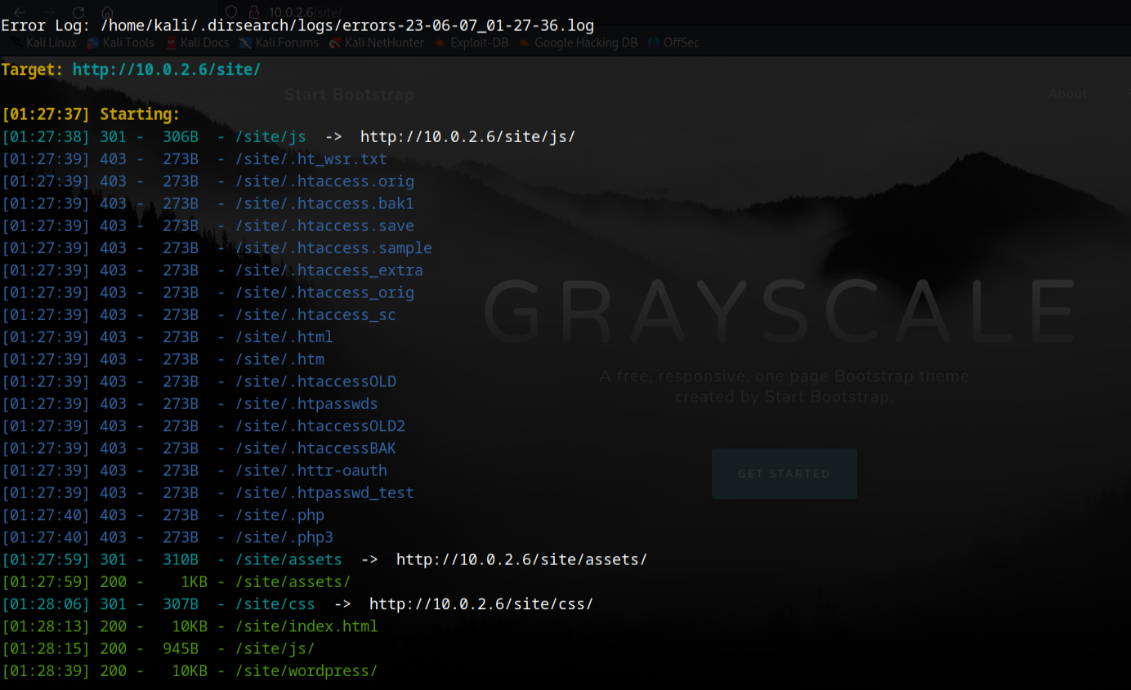This screenshot has height=690, width=1131.
Task: Click the http://10.0.2.6/site/ target URL
Action: (x=166, y=69)
